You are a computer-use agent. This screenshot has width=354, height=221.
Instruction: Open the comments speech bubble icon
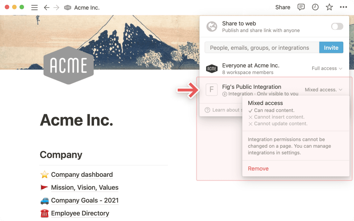pyautogui.click(x=301, y=7)
